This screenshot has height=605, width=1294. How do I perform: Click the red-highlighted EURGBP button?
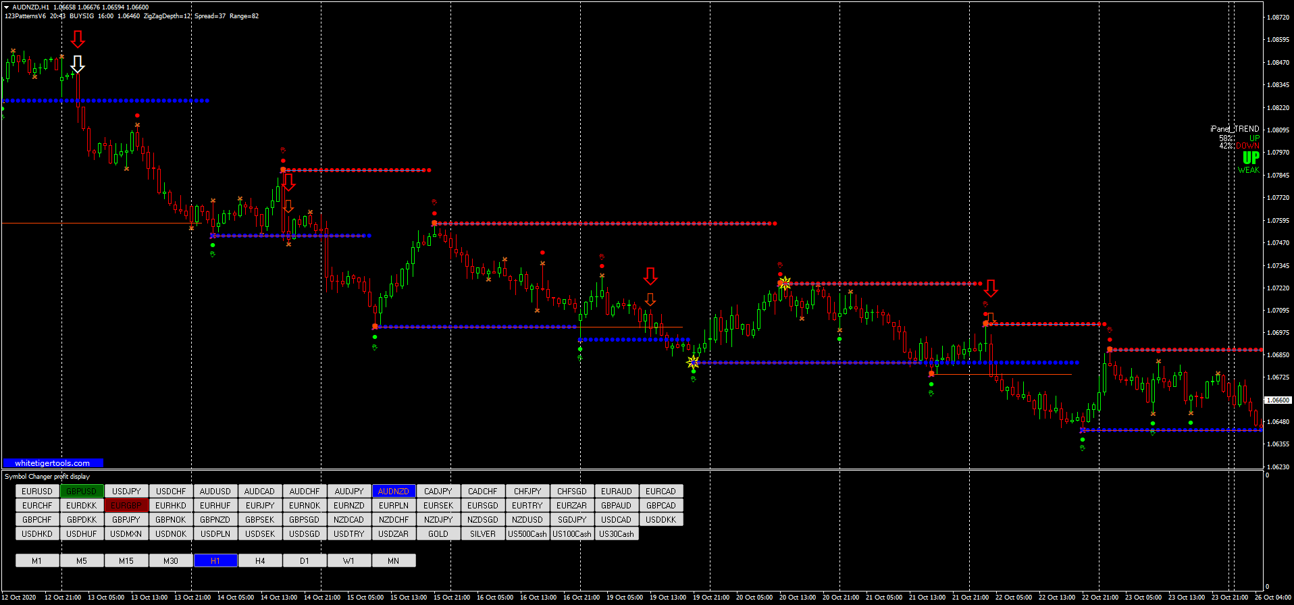126,505
